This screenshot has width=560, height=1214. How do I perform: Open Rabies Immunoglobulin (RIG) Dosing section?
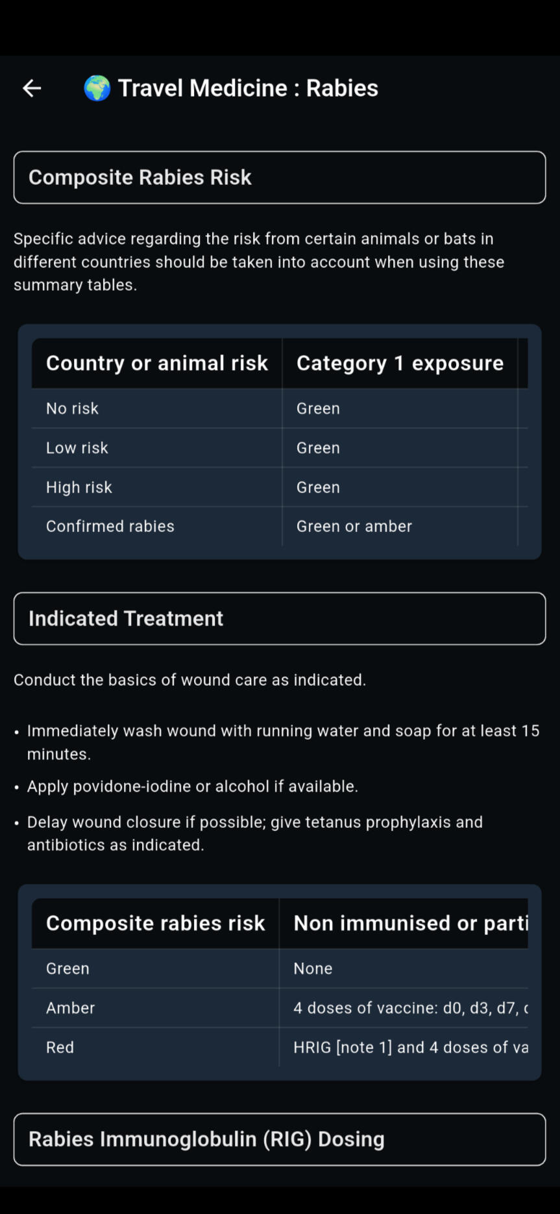[x=279, y=1139]
